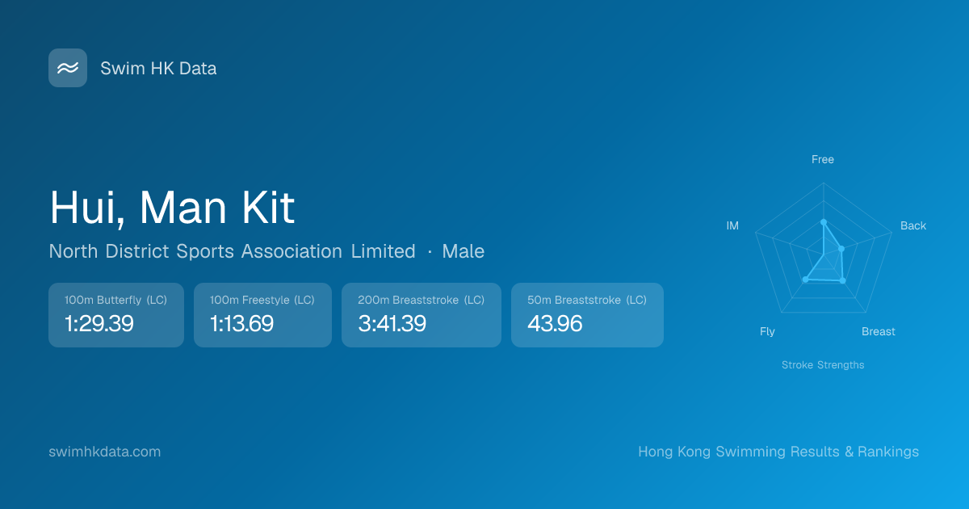Select the Fly data point on radar

click(x=805, y=280)
